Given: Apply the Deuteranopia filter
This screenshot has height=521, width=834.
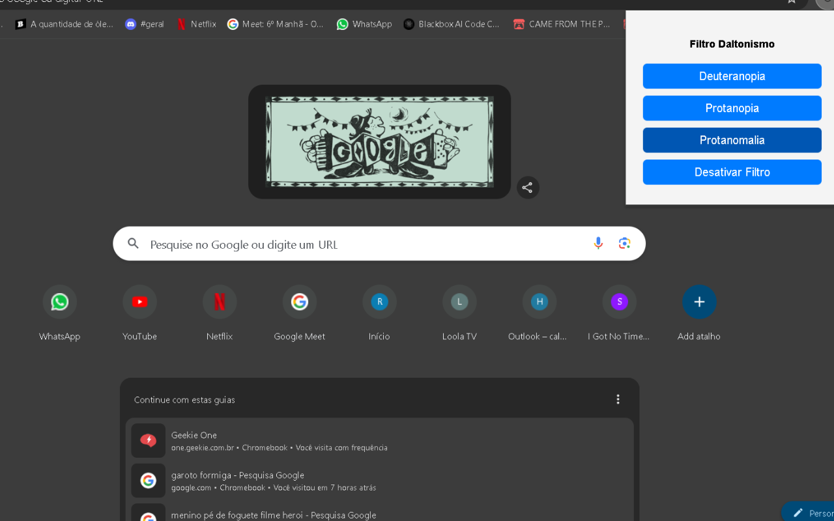Looking at the screenshot, I should (x=732, y=76).
